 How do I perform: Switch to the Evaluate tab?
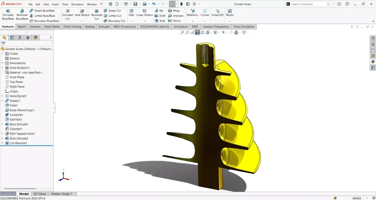click(104, 27)
